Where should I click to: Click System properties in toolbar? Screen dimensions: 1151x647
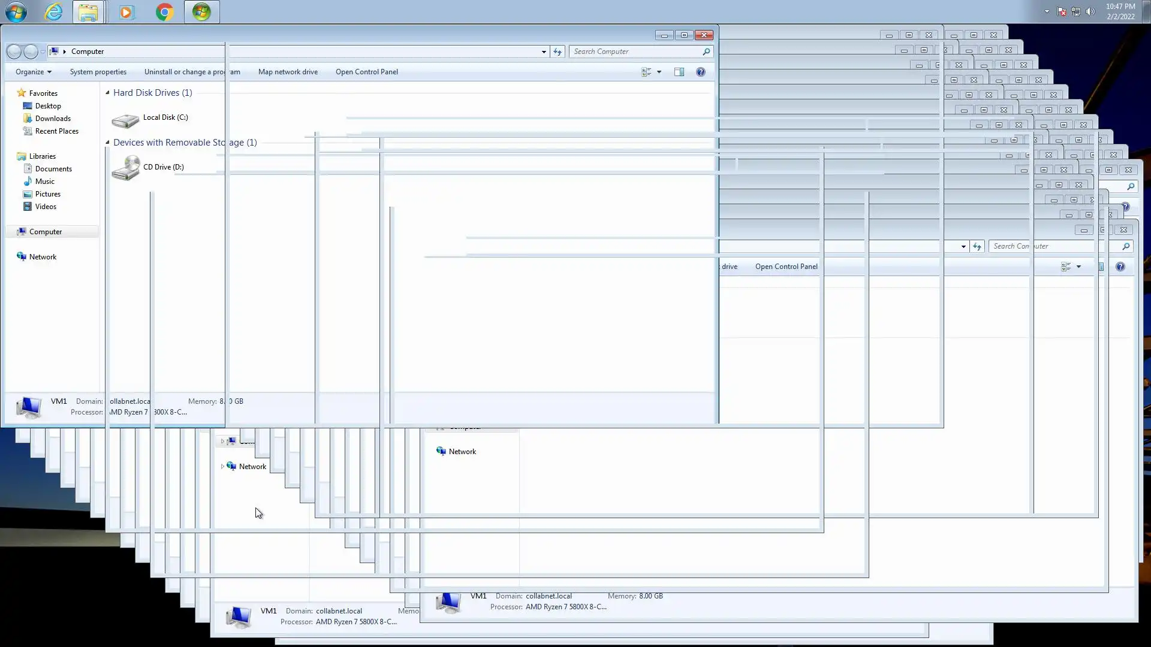[98, 72]
